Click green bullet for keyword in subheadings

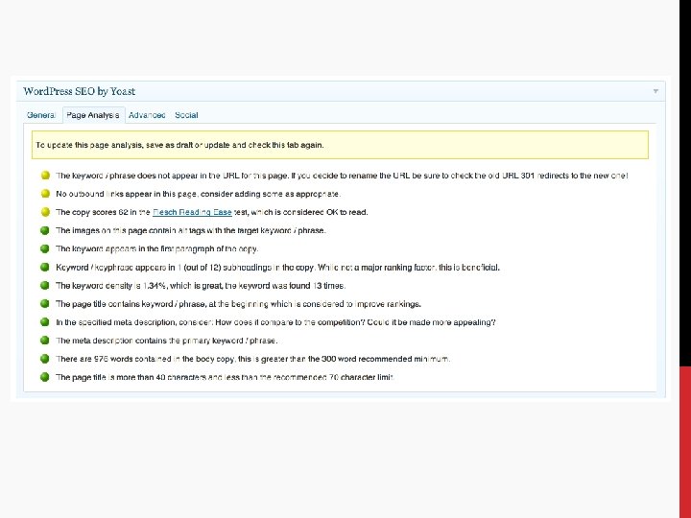[45, 267]
